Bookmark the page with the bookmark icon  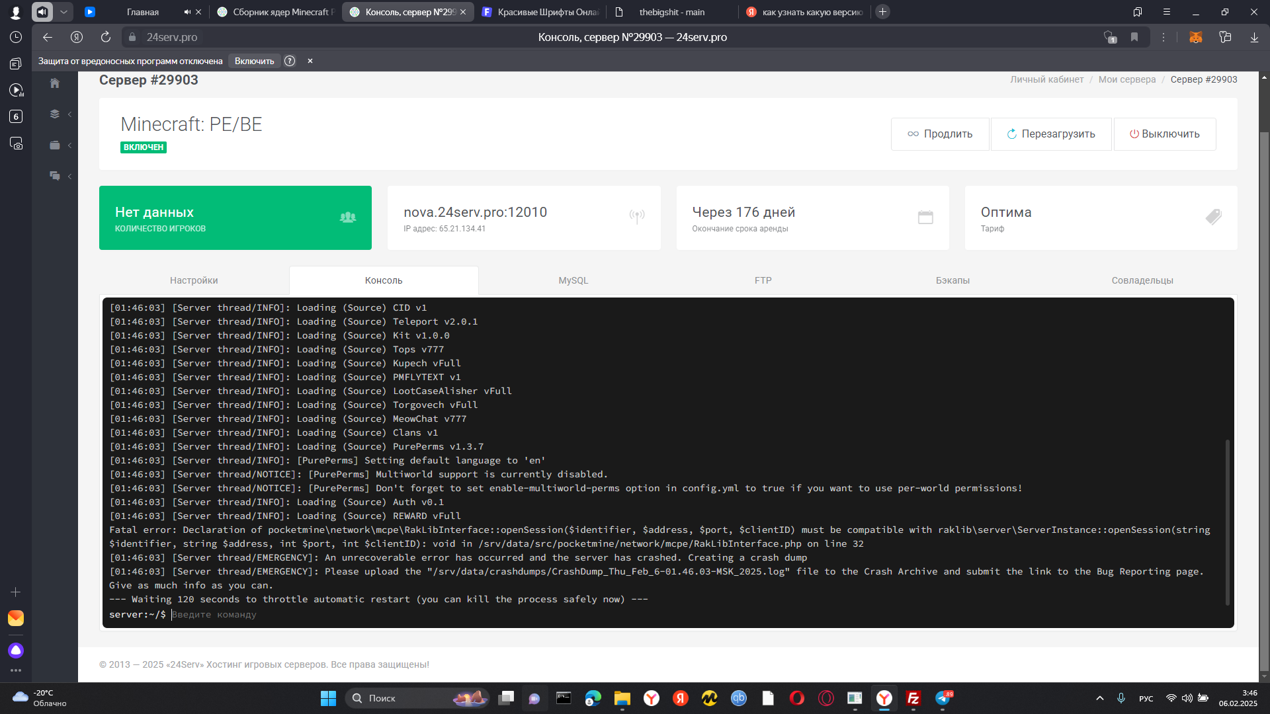tap(1134, 37)
